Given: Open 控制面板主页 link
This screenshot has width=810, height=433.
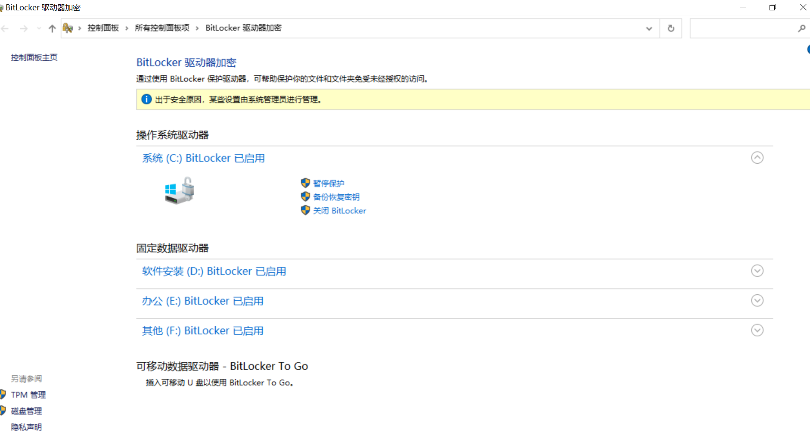Looking at the screenshot, I should point(34,57).
